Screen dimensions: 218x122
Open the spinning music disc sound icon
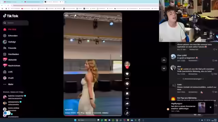127,113
